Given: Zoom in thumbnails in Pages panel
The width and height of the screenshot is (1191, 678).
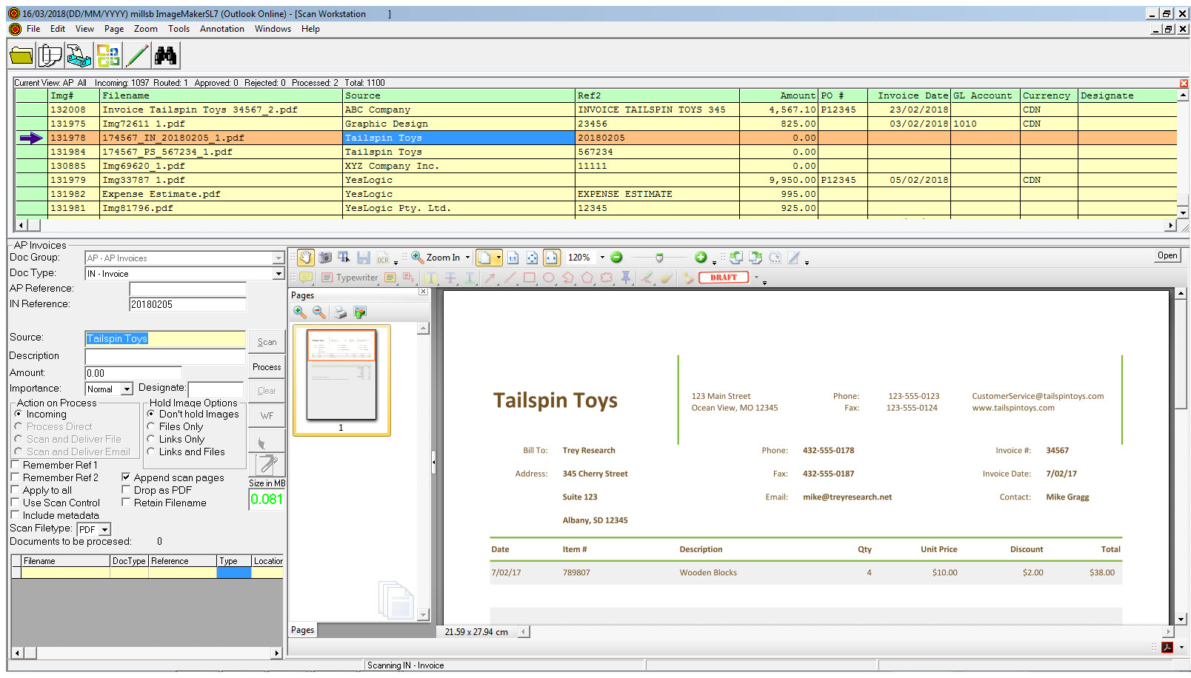Looking at the screenshot, I should 300,312.
